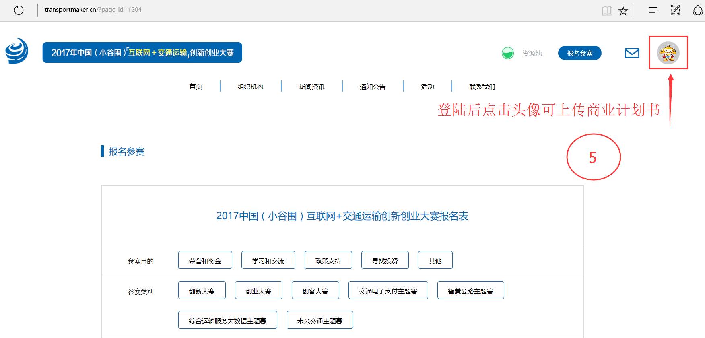The image size is (705, 338).
Task: Open the 组织机构 menu item
Action: [x=250, y=87]
